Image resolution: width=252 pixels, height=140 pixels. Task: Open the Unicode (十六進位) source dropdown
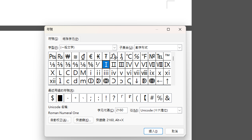point(180,110)
